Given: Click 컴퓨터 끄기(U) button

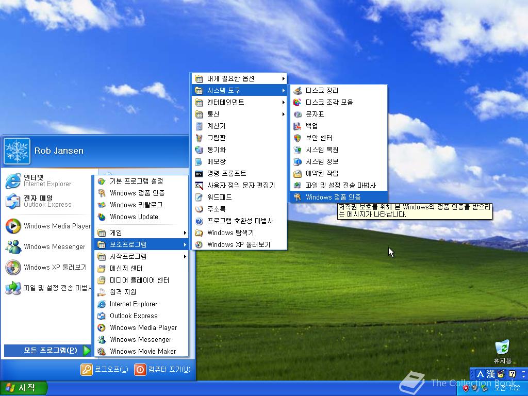Looking at the screenshot, I should point(162,369).
